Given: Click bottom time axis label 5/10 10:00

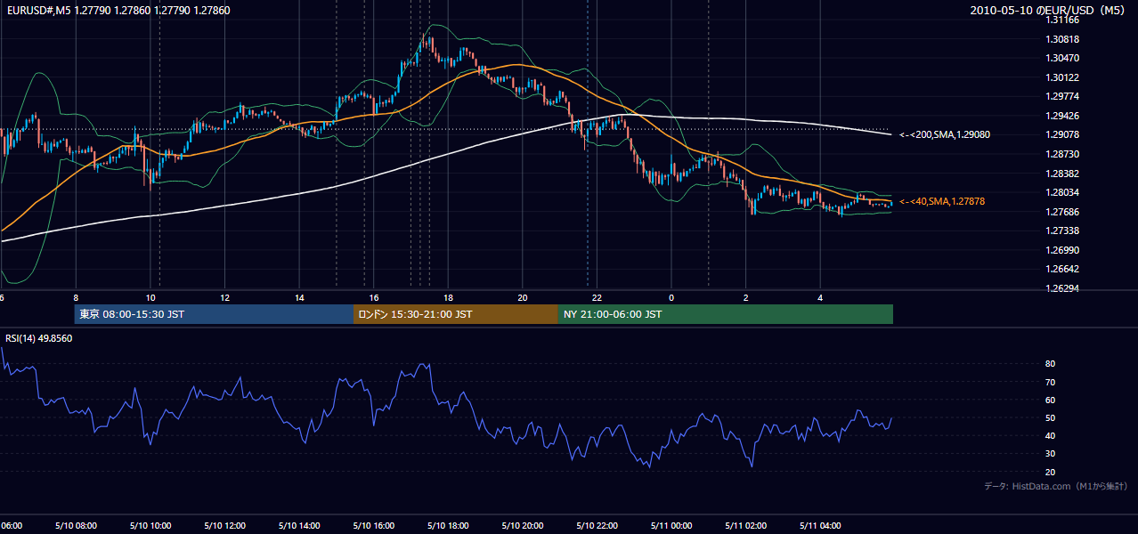Looking at the screenshot, I should coord(150,525).
